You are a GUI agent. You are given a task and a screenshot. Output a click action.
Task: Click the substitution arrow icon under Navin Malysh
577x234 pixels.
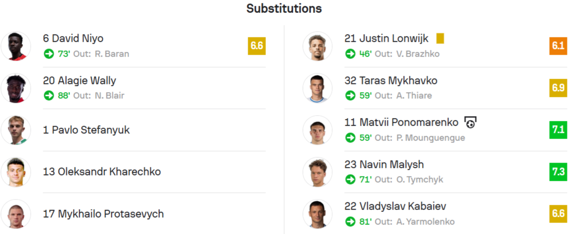(x=350, y=180)
